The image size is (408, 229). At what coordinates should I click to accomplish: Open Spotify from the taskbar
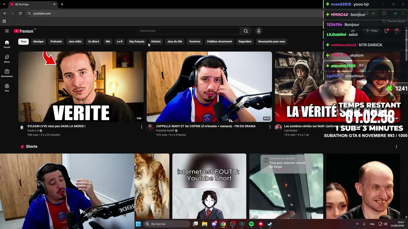pos(251,224)
